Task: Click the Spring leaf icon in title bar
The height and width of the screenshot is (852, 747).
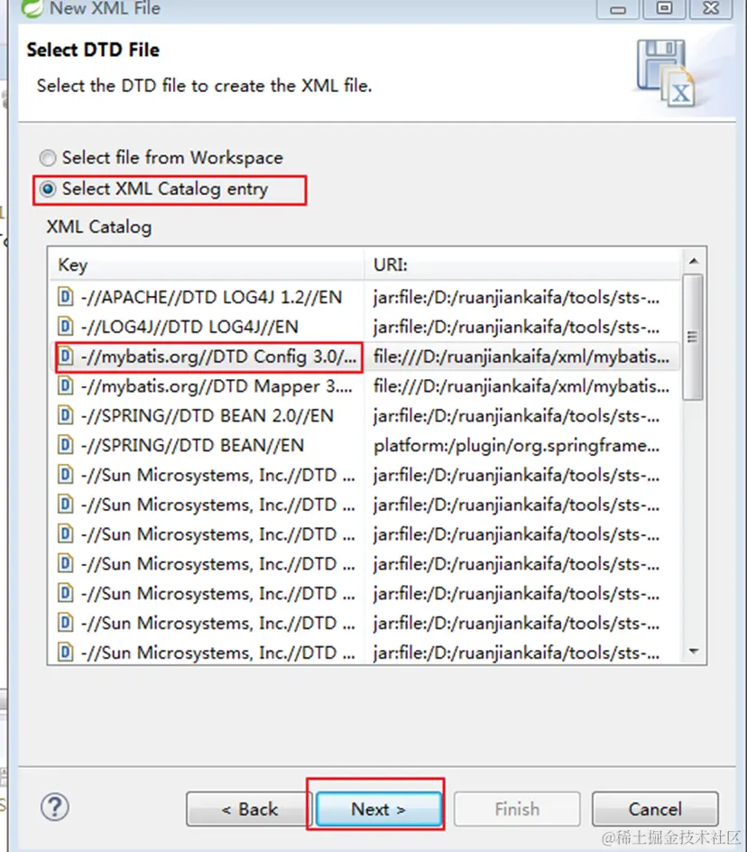Action: pos(31,7)
